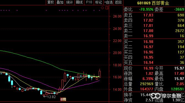Click the 涨榜 label below chart

(63, 99)
